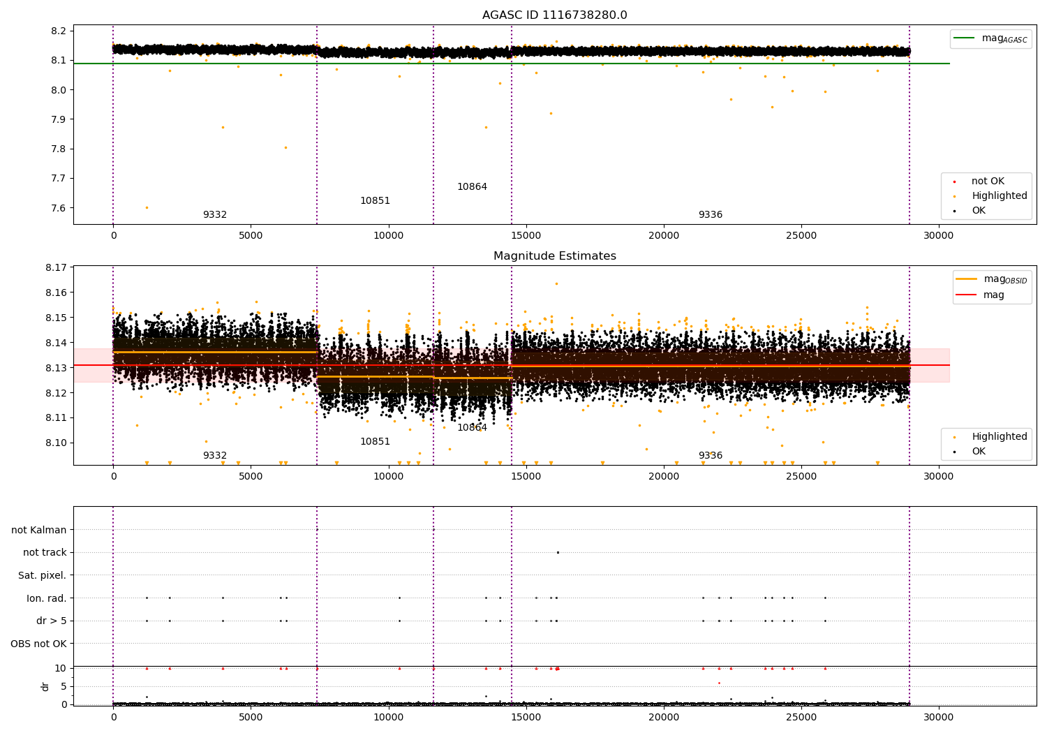This screenshot has height=733, width=1047.
Task: Click obsid label 9332 in Magnitude Estimates plot
Action: [x=215, y=456]
